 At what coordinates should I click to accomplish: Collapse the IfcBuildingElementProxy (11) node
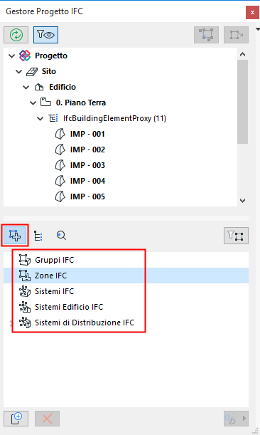pos(40,119)
